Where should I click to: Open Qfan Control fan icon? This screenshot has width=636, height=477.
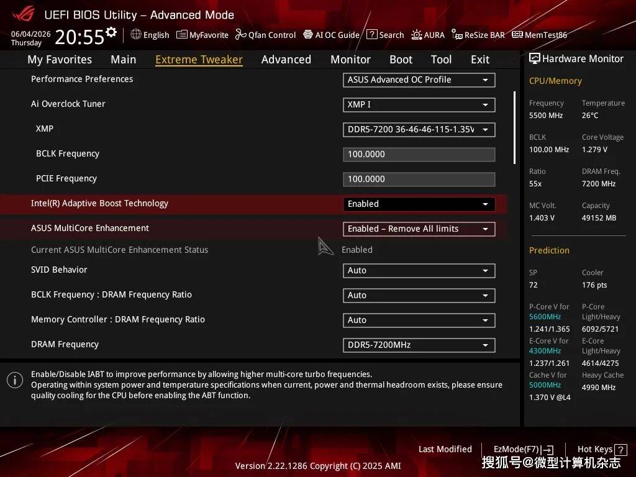pyautogui.click(x=240, y=35)
